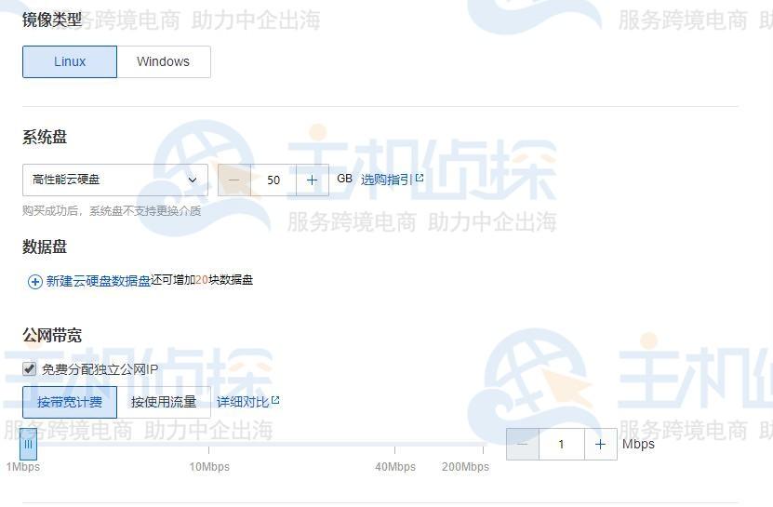
Task: Click the bandwidth slider handle
Action: click(x=28, y=445)
